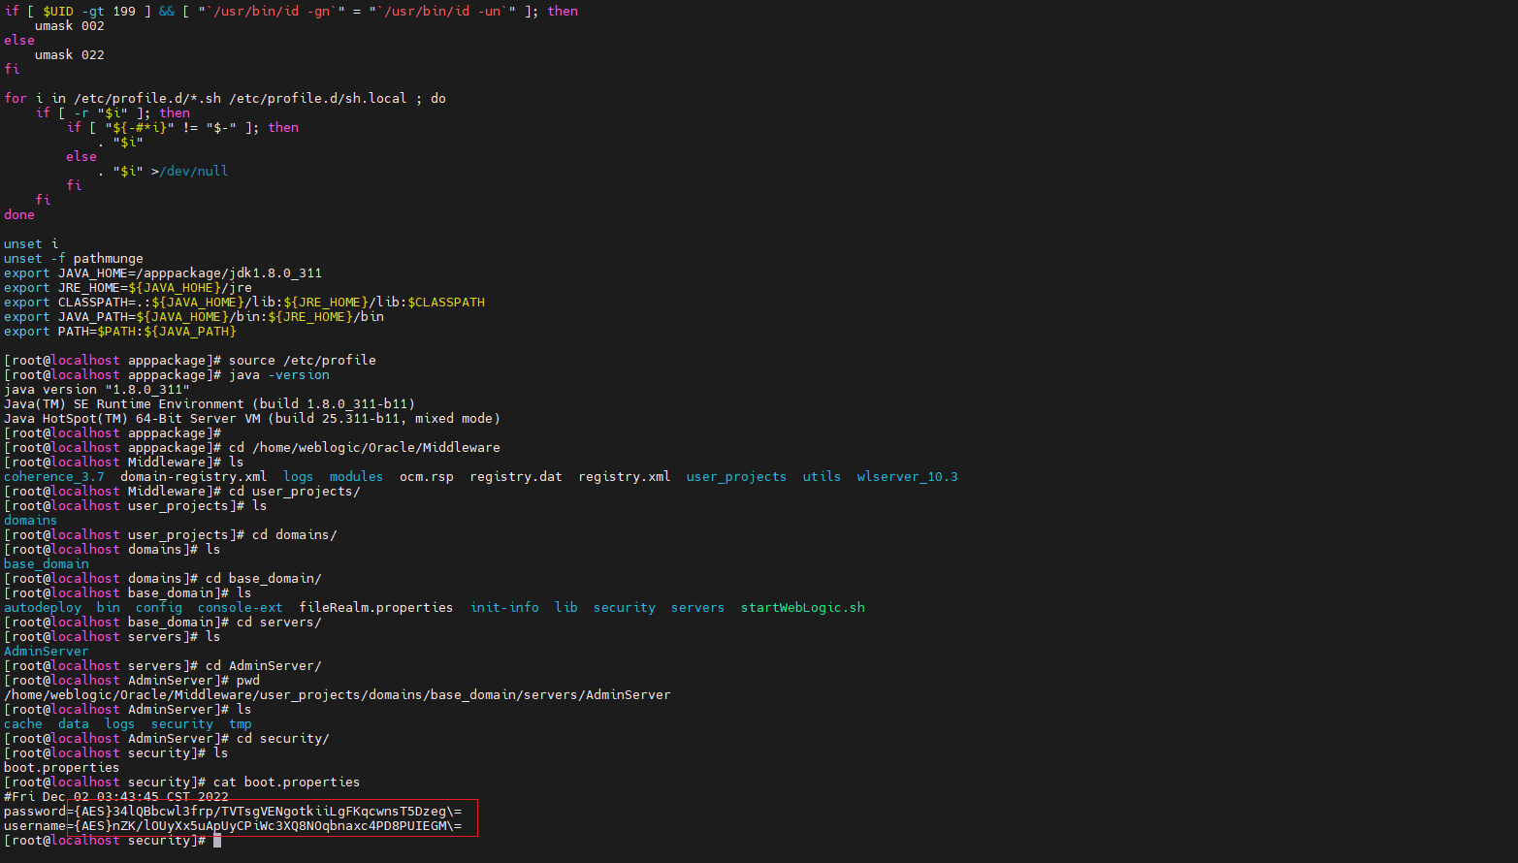Click the 'init-info' directory name
Image resolution: width=1518 pixels, height=863 pixels.
(x=504, y=608)
